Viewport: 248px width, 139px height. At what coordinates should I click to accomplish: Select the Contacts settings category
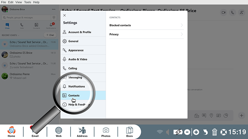point(83,96)
